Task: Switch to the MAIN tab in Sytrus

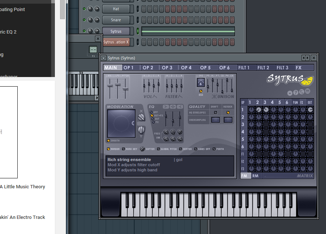Action: (113, 67)
